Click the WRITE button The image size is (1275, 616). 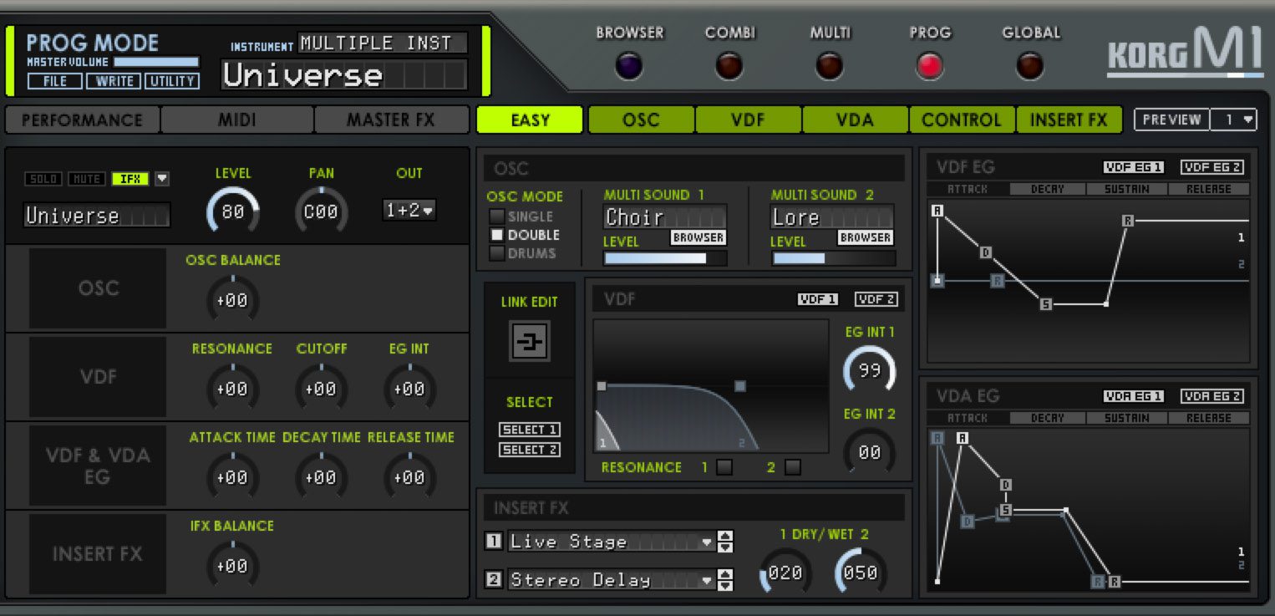tap(114, 81)
